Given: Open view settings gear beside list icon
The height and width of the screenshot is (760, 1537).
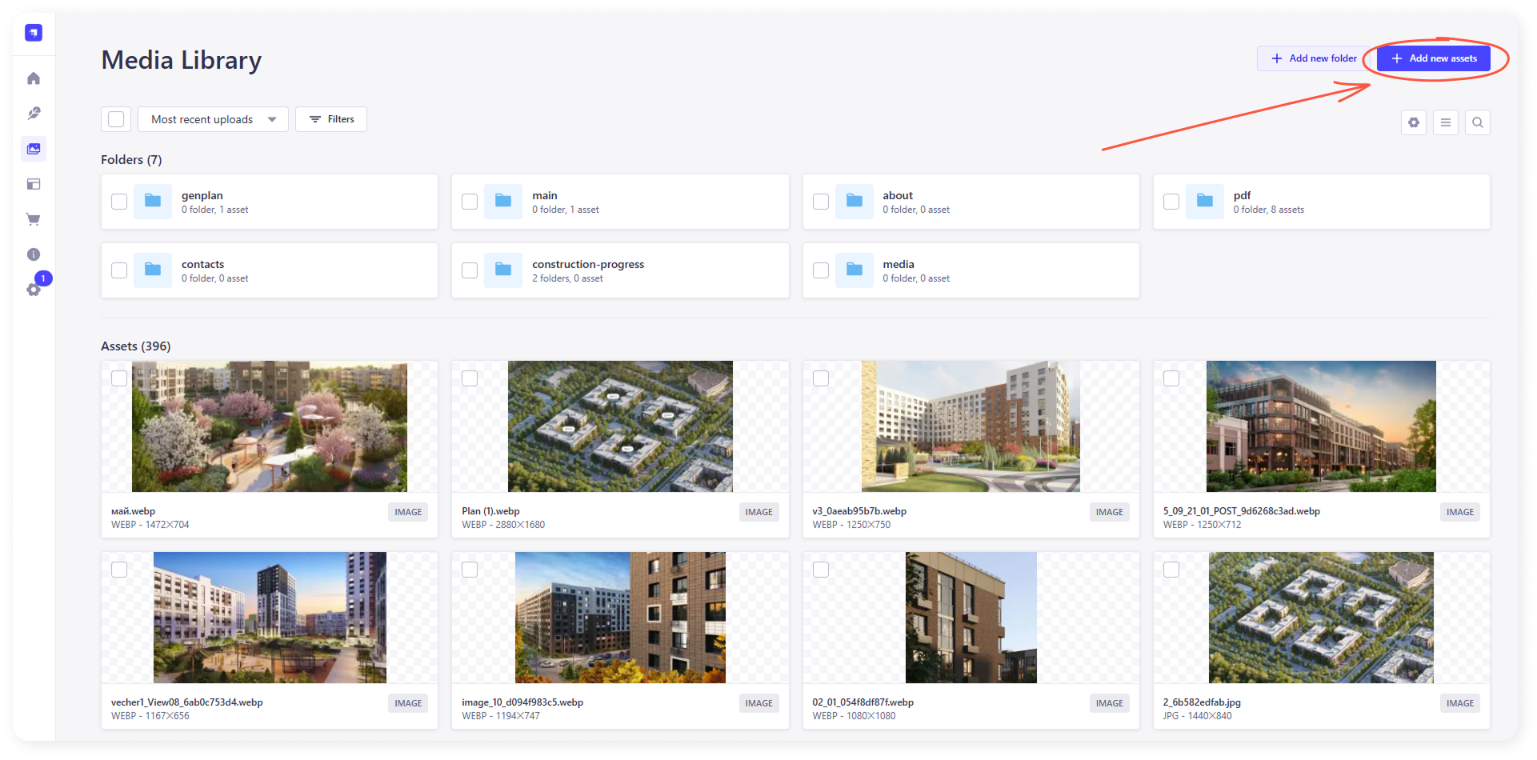Looking at the screenshot, I should click(1413, 122).
